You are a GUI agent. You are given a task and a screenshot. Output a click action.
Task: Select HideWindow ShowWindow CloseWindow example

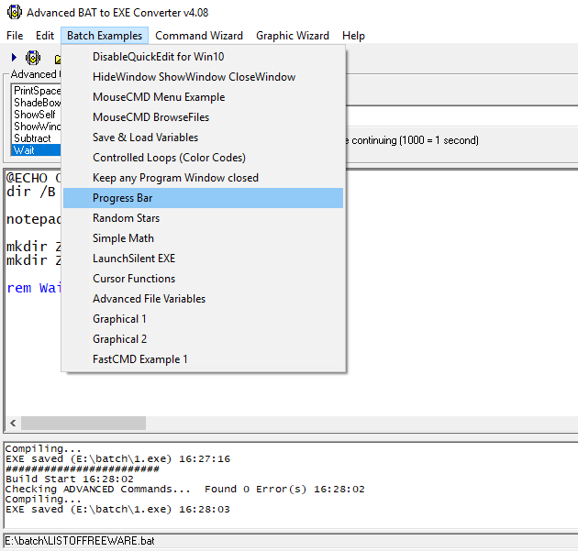click(203, 77)
